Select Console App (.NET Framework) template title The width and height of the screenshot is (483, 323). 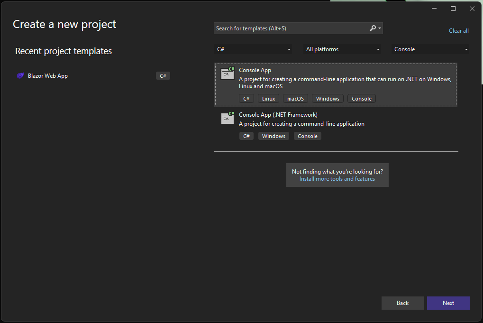tap(278, 115)
